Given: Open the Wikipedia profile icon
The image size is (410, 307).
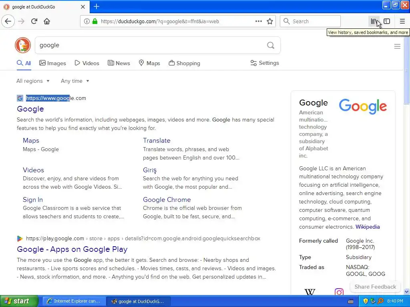Looking at the screenshot, I should (310, 291).
